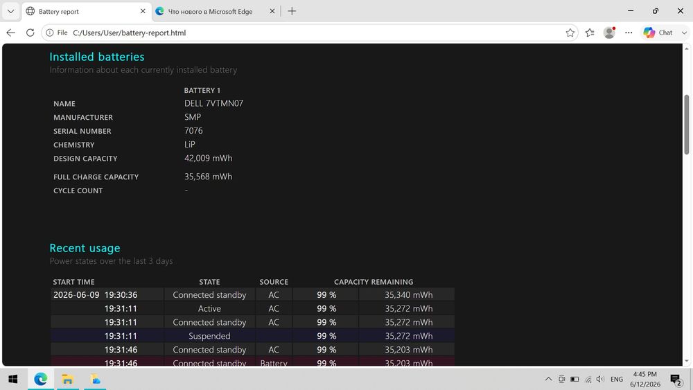
Task: Show hidden system tray icons
Action: tap(548, 379)
